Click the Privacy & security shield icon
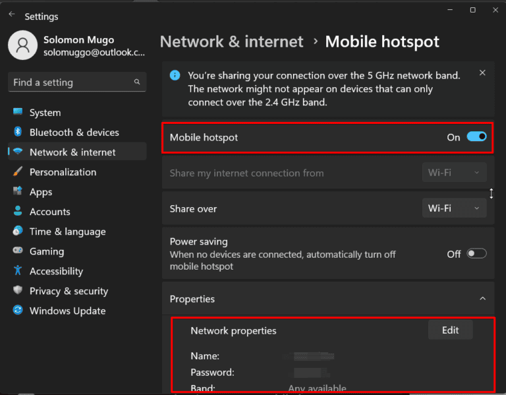Screen dimensions: 506x395 click(18, 290)
